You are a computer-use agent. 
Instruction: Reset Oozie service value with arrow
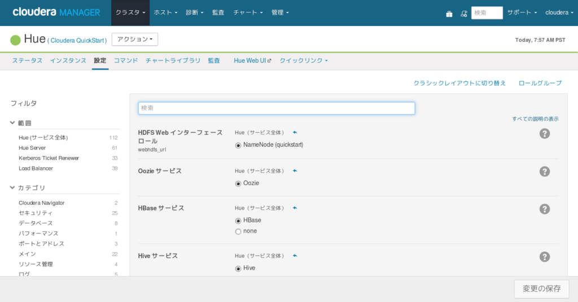[x=295, y=170]
